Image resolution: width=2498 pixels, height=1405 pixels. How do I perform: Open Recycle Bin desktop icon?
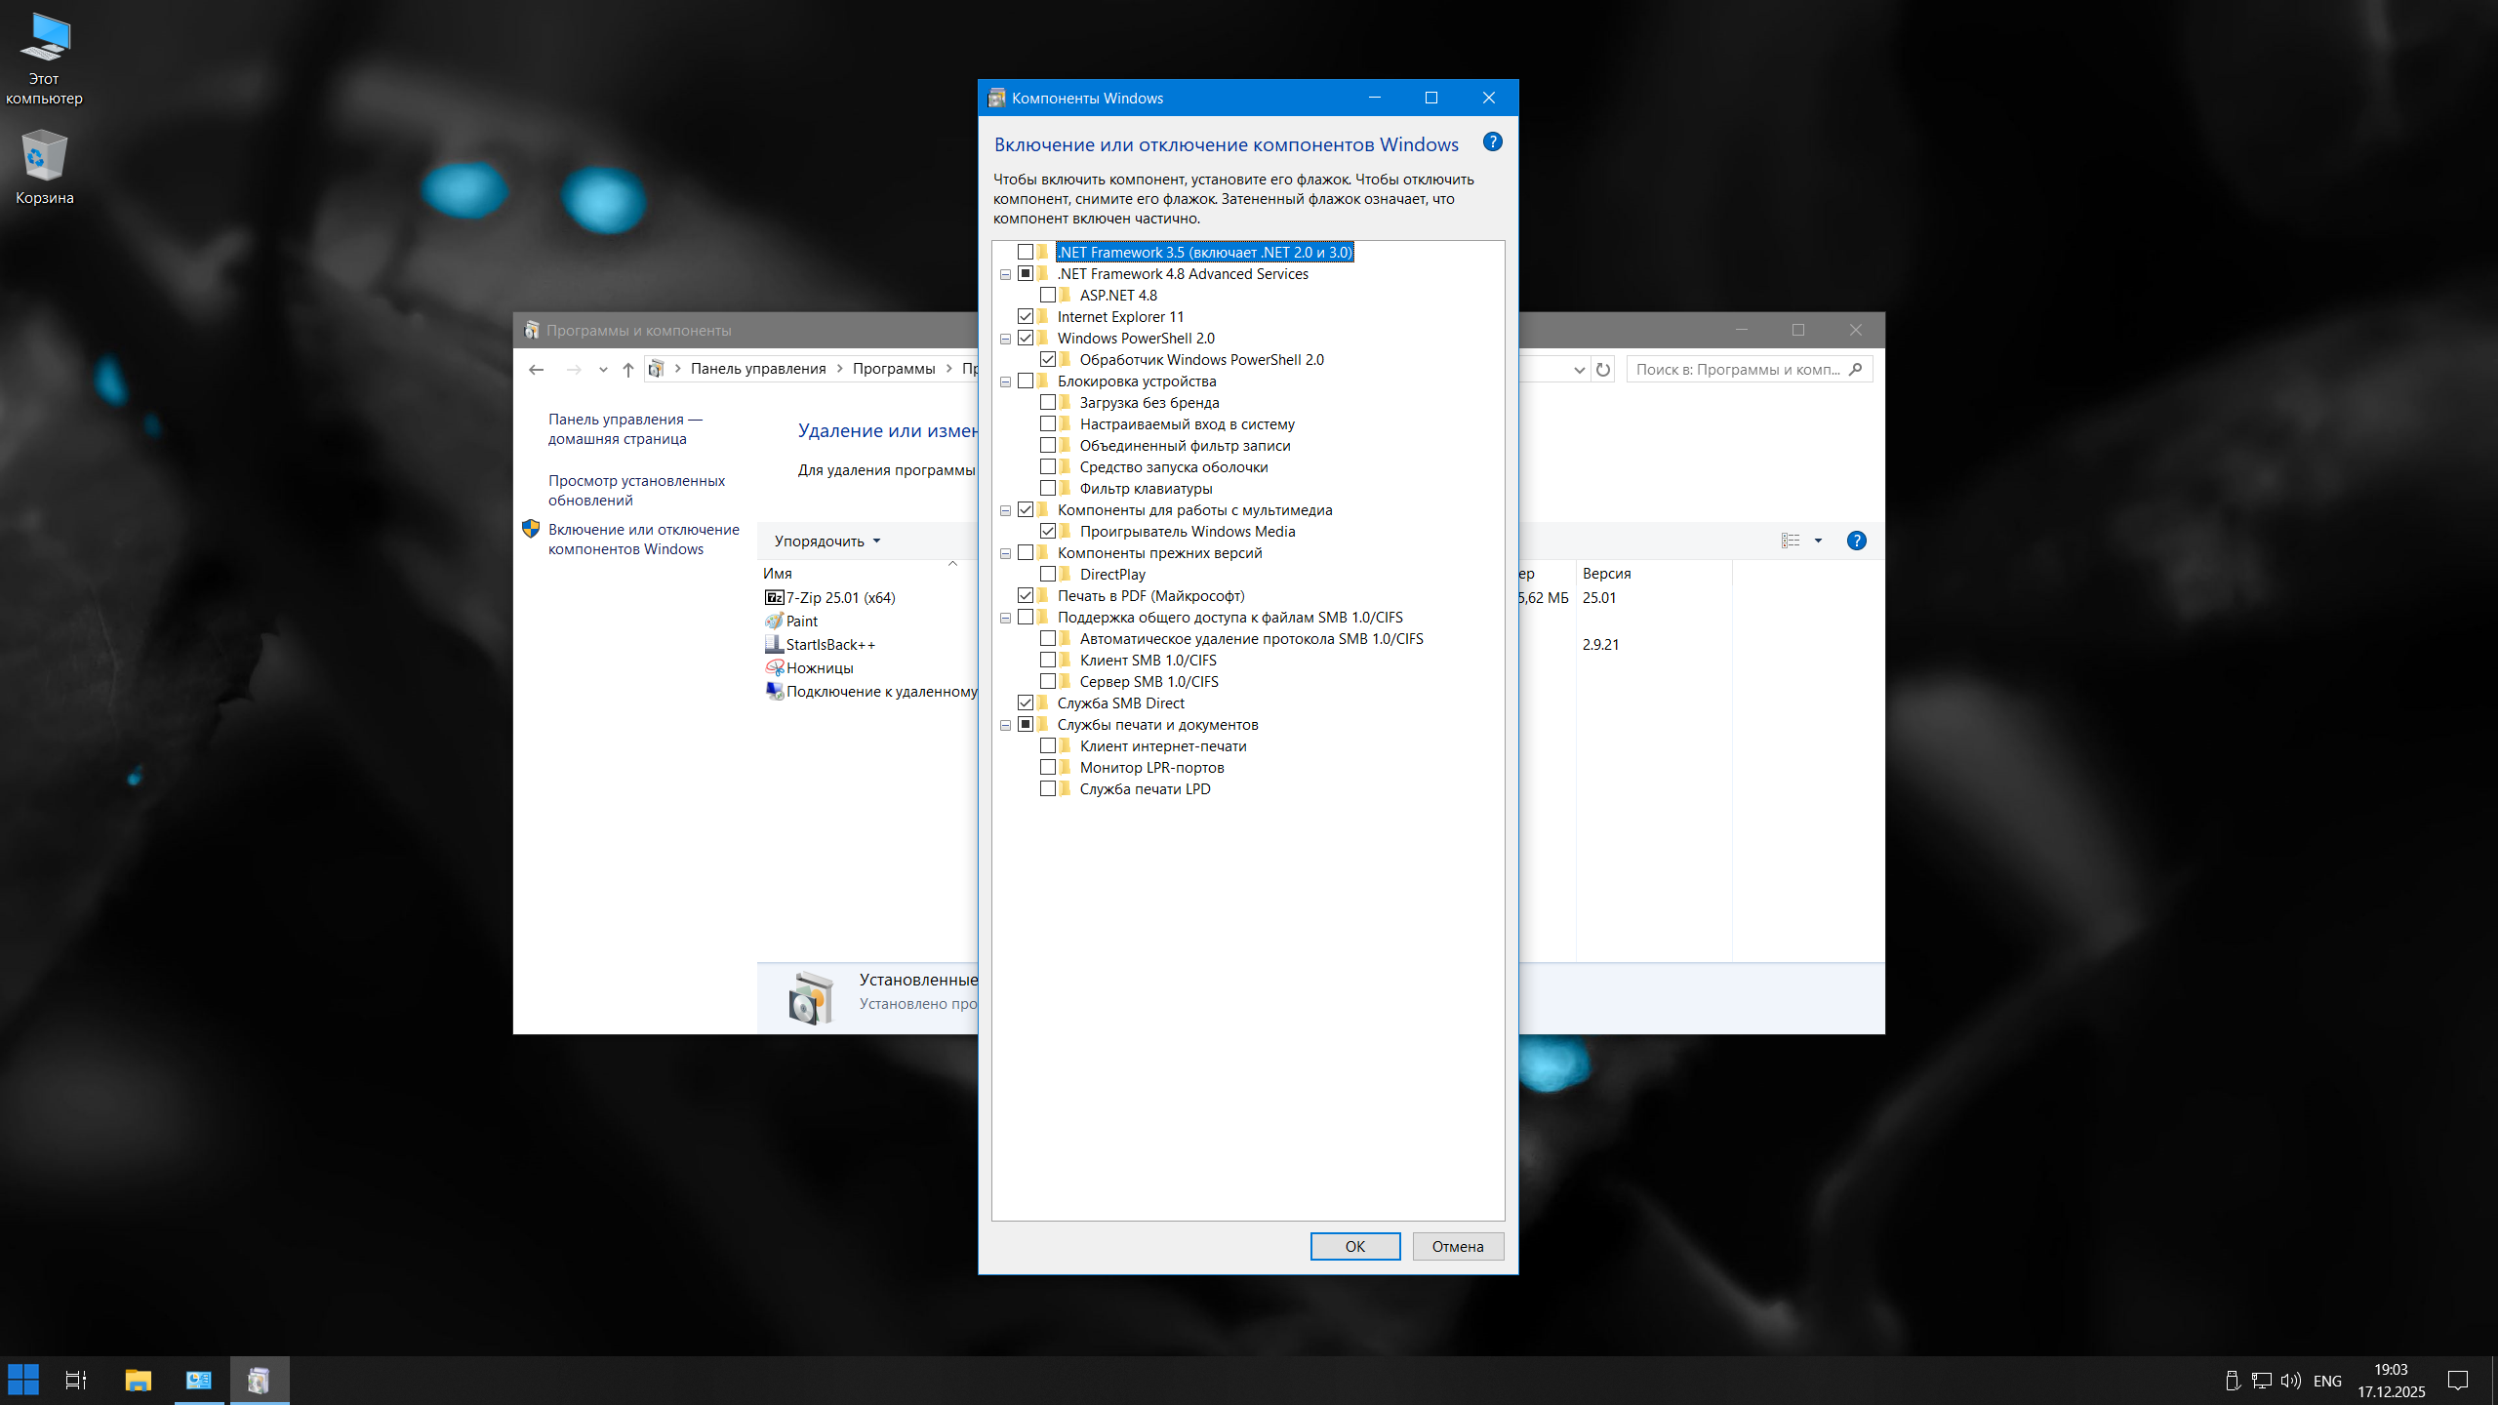point(44,158)
